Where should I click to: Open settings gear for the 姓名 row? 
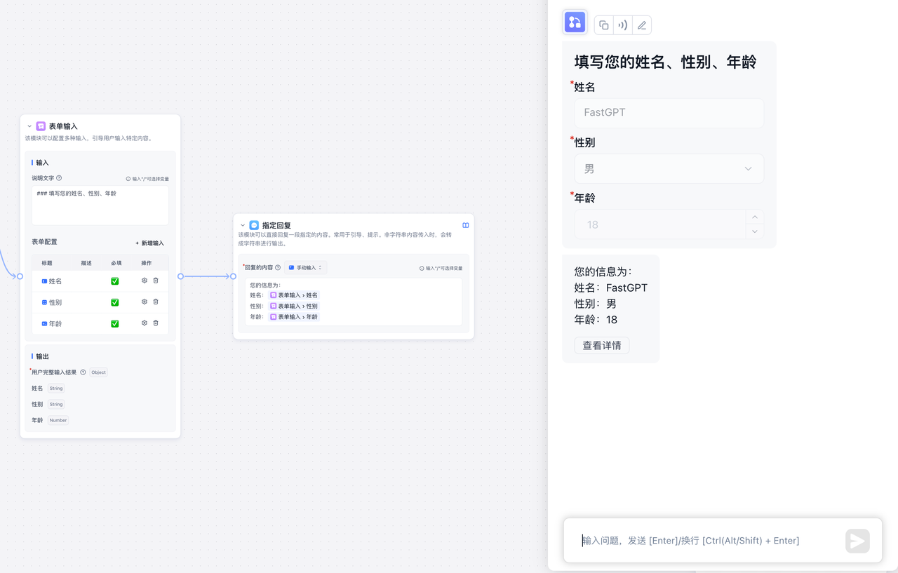pos(145,281)
